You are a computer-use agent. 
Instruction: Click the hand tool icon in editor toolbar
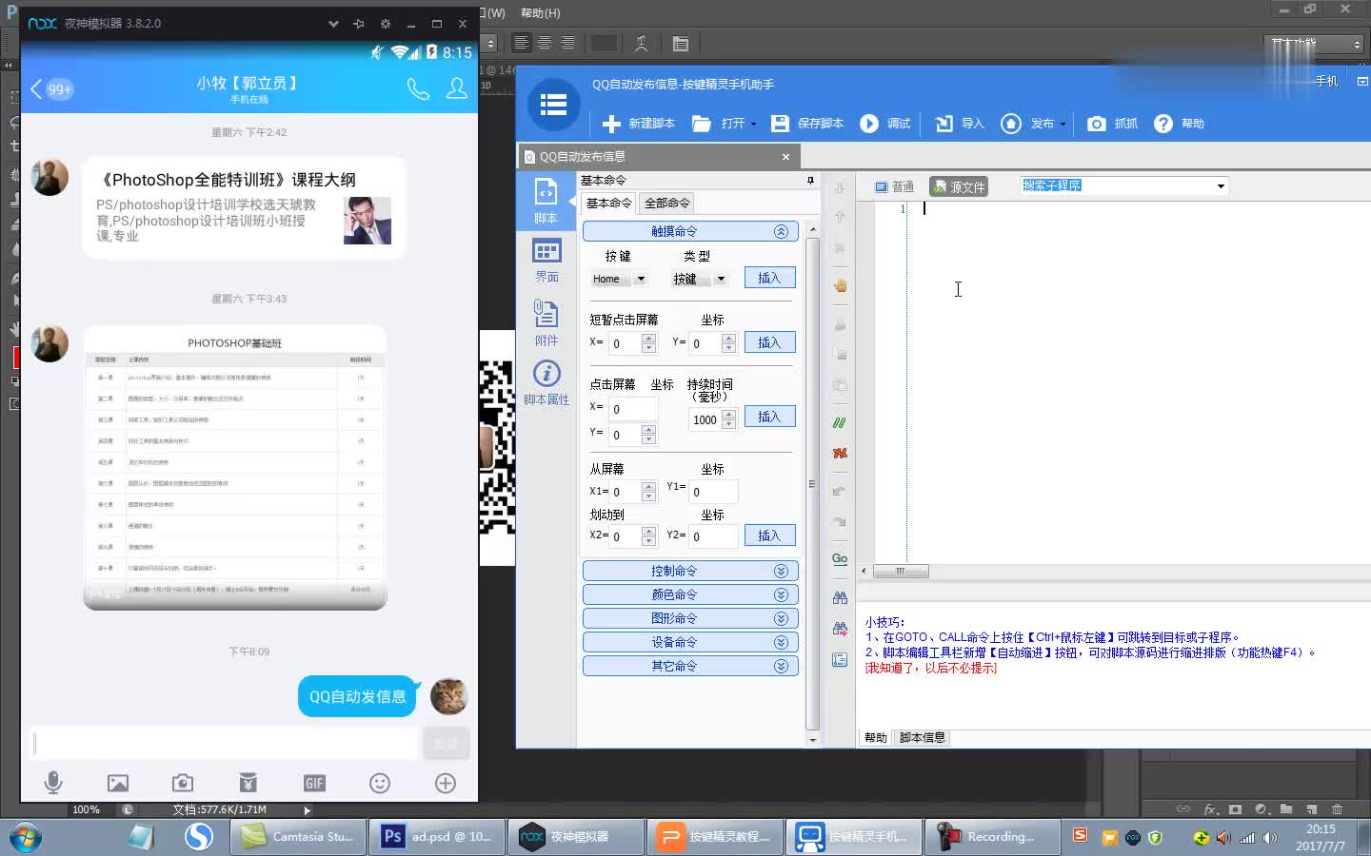click(x=840, y=285)
